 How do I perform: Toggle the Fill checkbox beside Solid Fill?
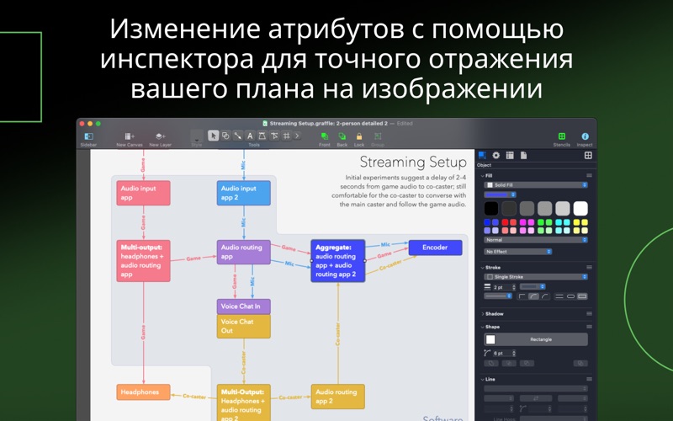pyautogui.click(x=490, y=184)
